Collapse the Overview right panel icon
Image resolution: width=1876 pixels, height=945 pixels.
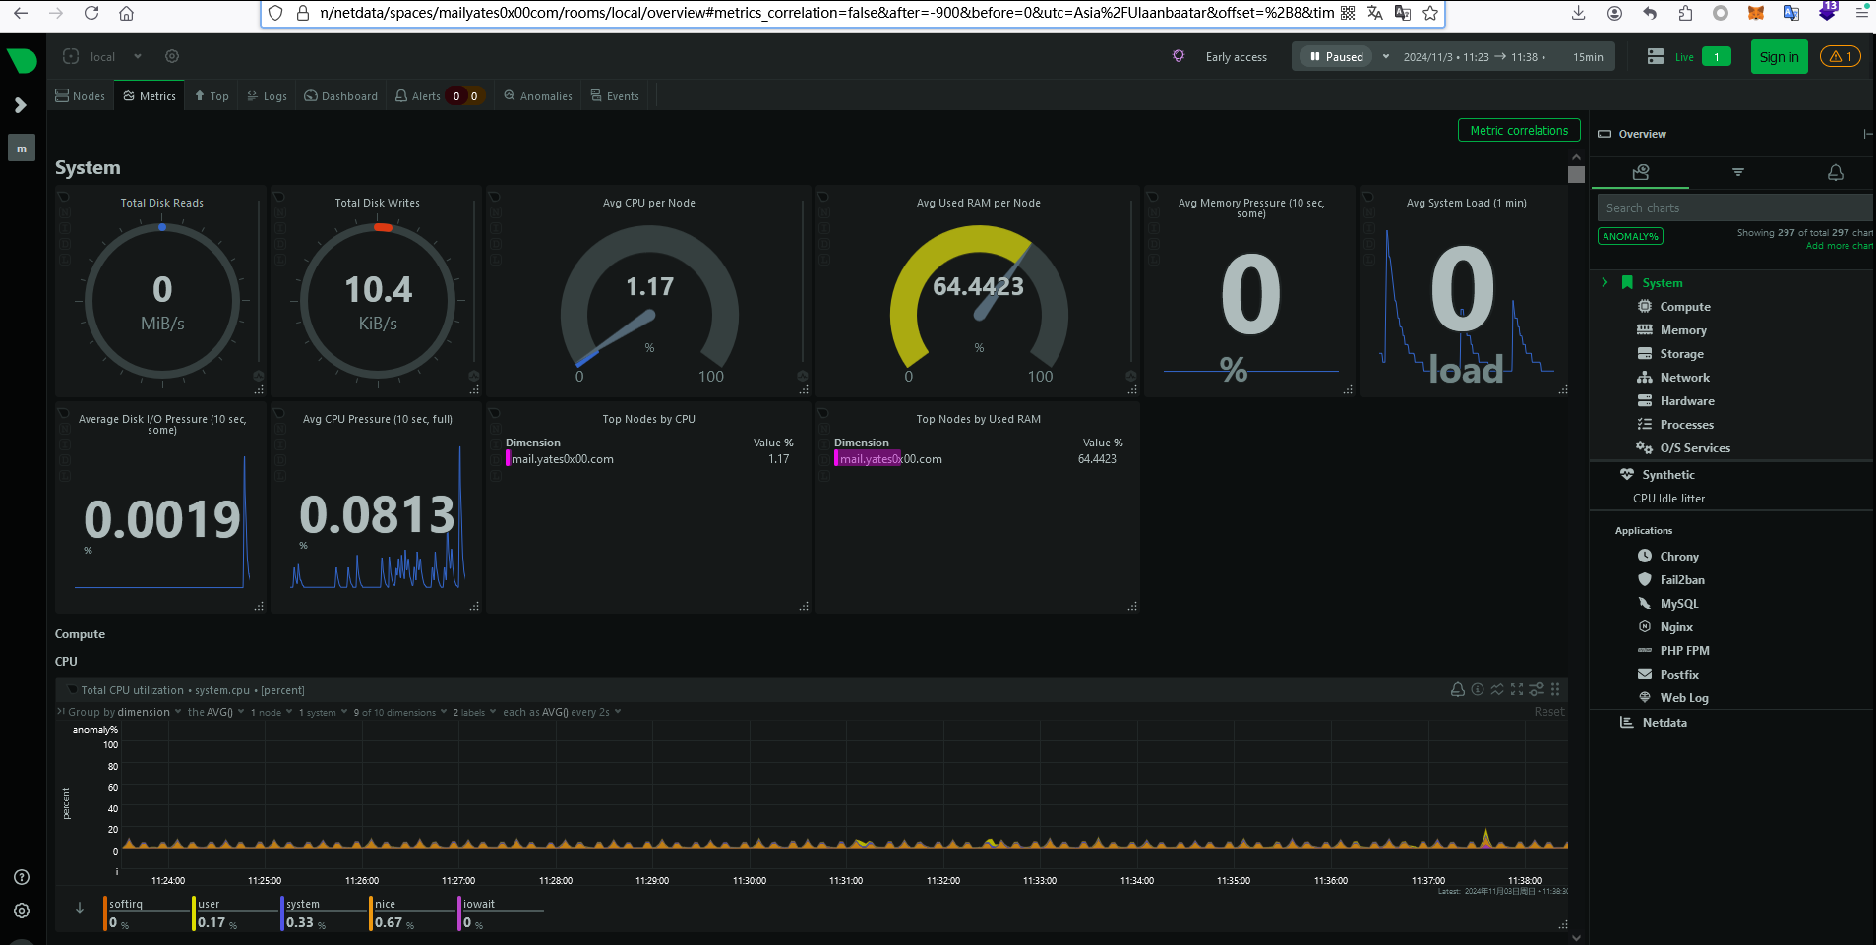(x=1867, y=134)
